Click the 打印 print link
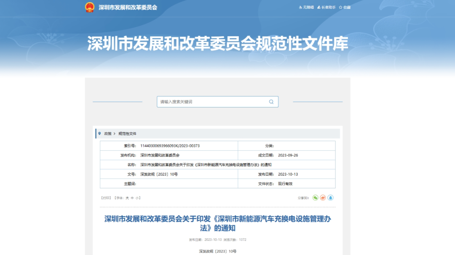Image resolution: width=455 pixels, height=255 pixels. point(105,197)
